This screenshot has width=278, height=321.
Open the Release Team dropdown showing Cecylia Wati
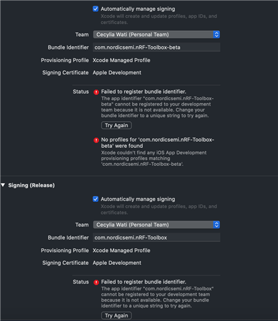pyautogui.click(x=156, y=225)
